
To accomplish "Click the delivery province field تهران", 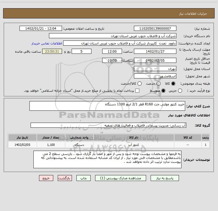I will [x=155, y=69].
